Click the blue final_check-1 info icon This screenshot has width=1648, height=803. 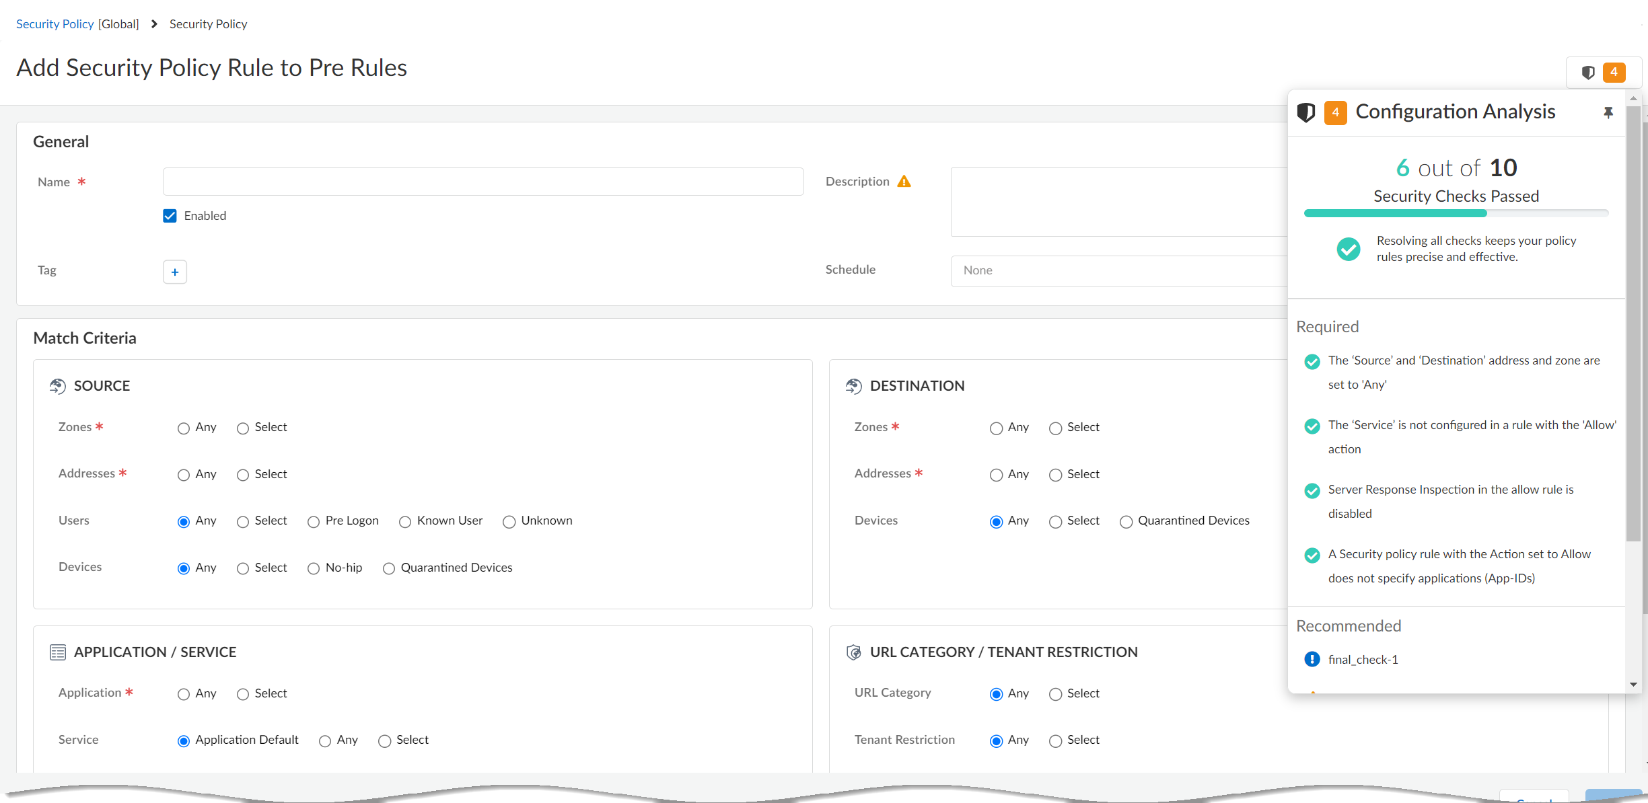1312,659
